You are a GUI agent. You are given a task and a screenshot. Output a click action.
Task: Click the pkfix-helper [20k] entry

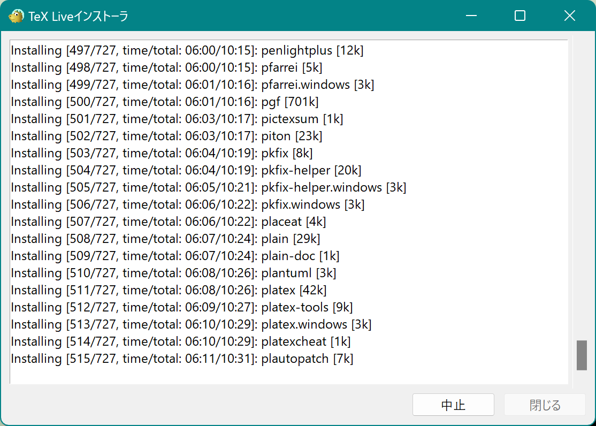click(186, 170)
